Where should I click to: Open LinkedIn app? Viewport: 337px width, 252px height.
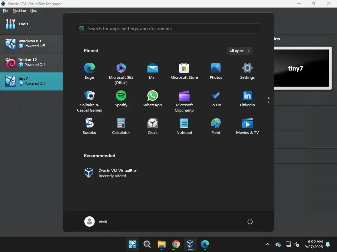pyautogui.click(x=247, y=99)
